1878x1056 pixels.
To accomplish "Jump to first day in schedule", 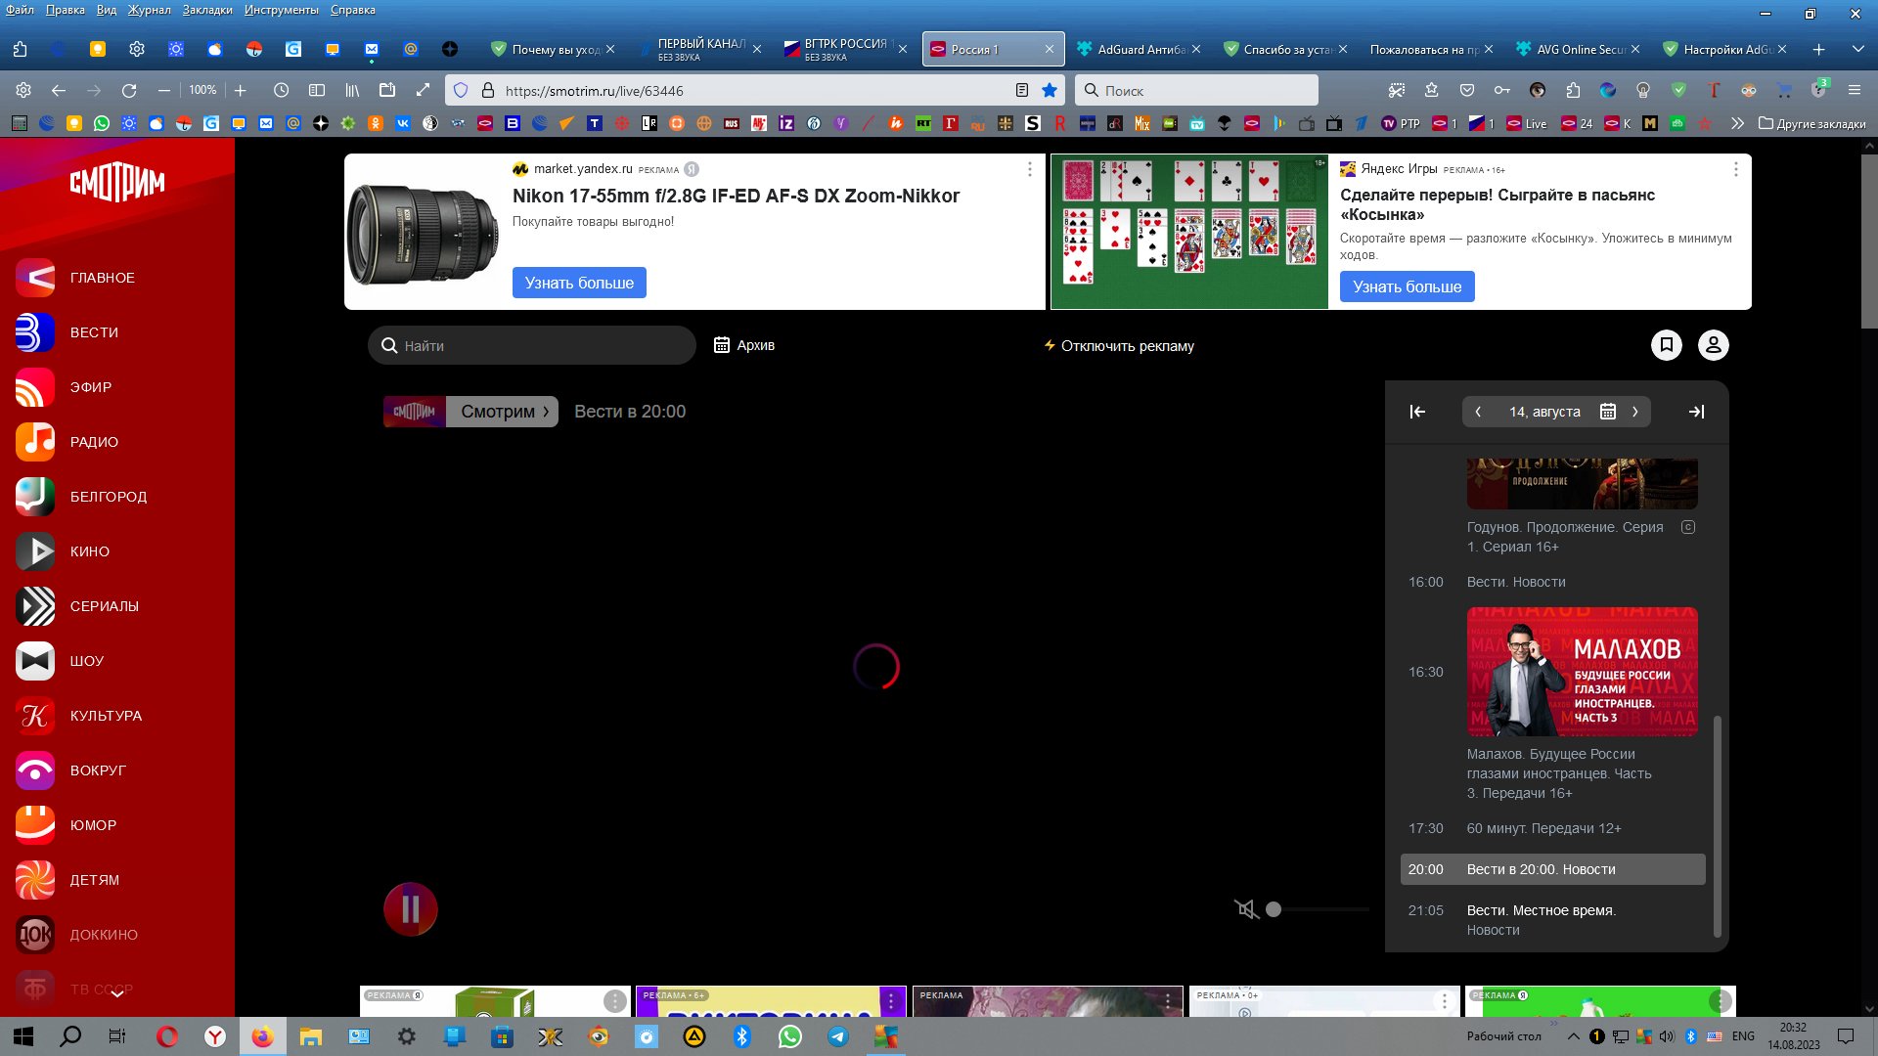I will [x=1417, y=412].
